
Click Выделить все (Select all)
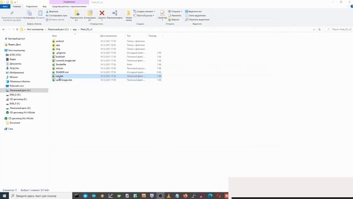[x=194, y=12]
